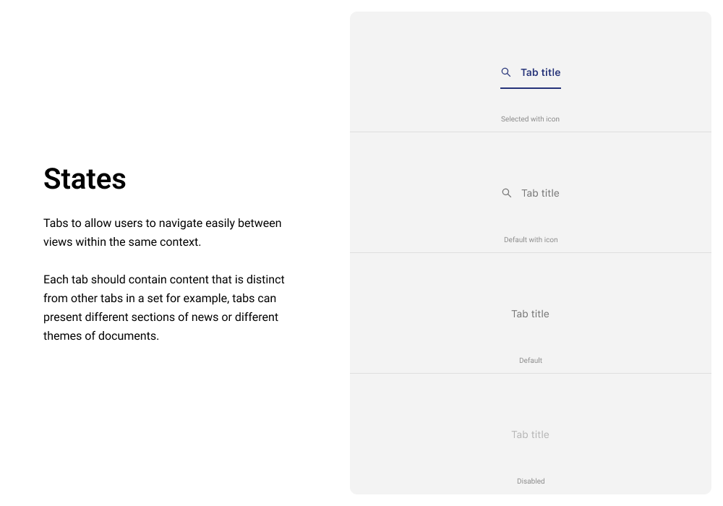The height and width of the screenshot is (506, 723).
Task: Click the "Default with icon" caption
Action: (530, 240)
